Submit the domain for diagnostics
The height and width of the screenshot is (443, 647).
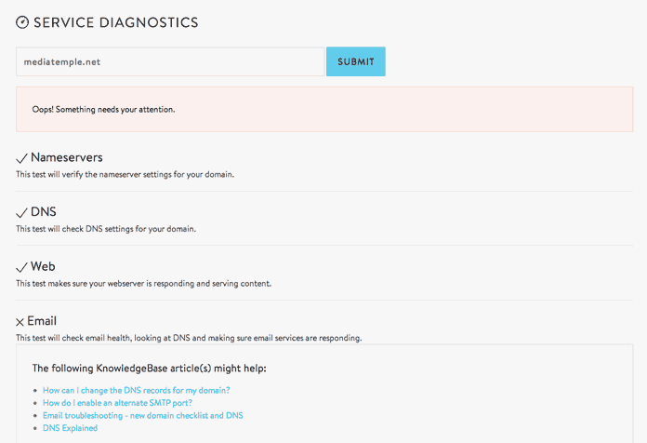[x=356, y=61]
